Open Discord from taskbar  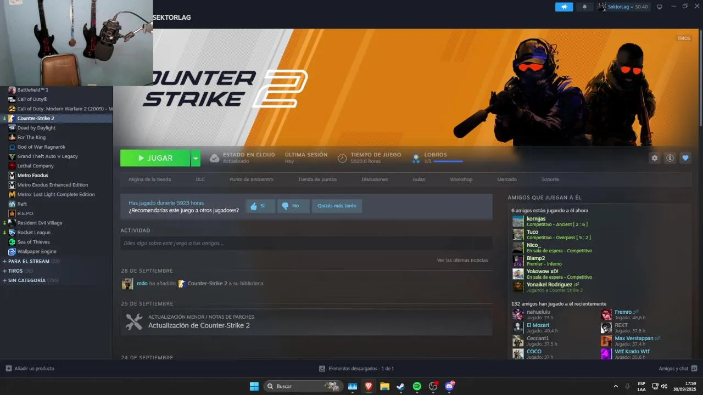coord(449,386)
